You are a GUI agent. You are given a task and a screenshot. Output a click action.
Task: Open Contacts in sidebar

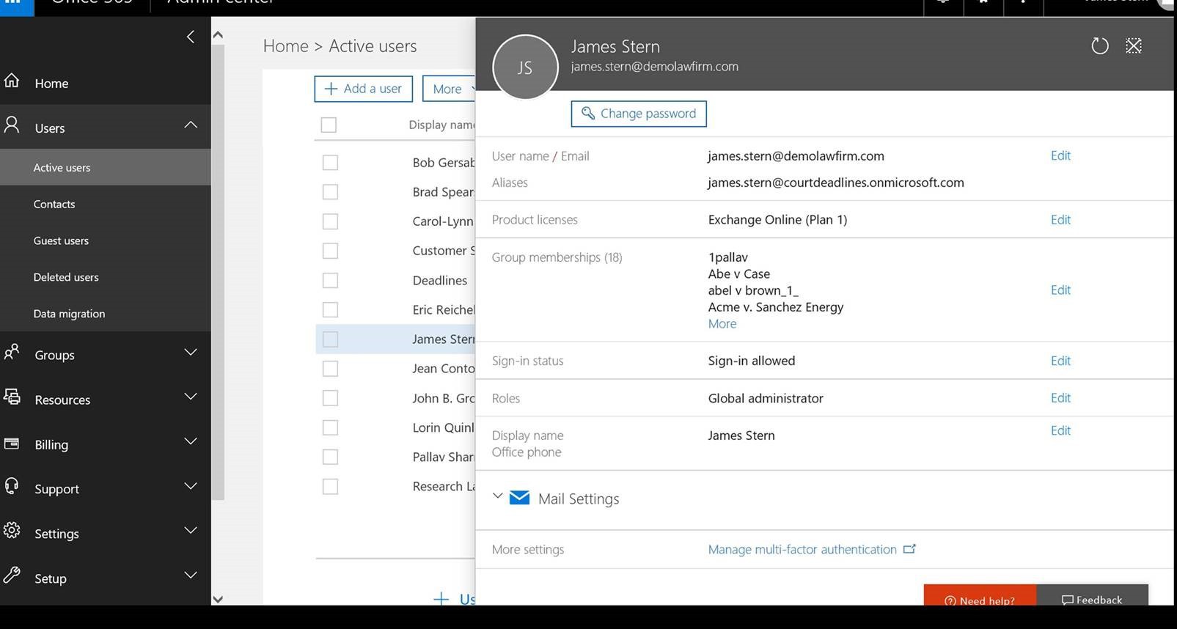click(x=54, y=204)
